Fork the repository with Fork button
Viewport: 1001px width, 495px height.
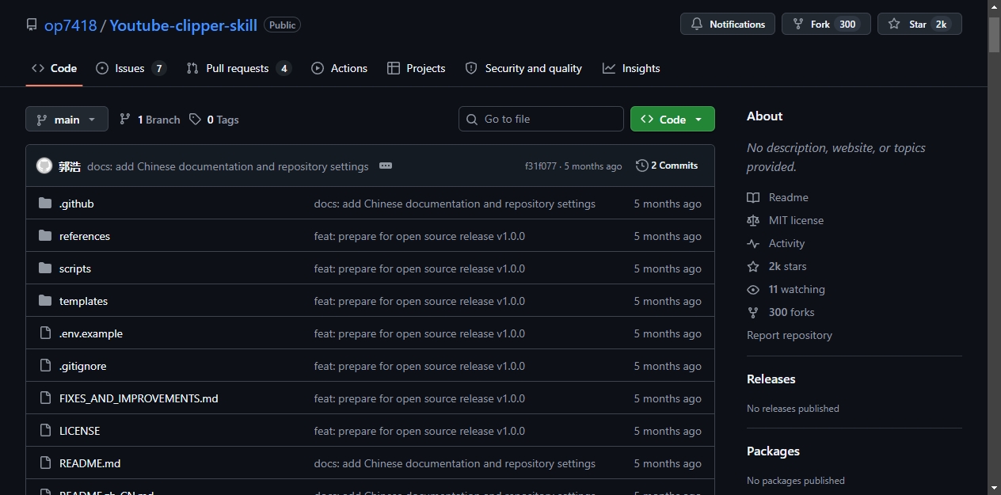tap(826, 24)
